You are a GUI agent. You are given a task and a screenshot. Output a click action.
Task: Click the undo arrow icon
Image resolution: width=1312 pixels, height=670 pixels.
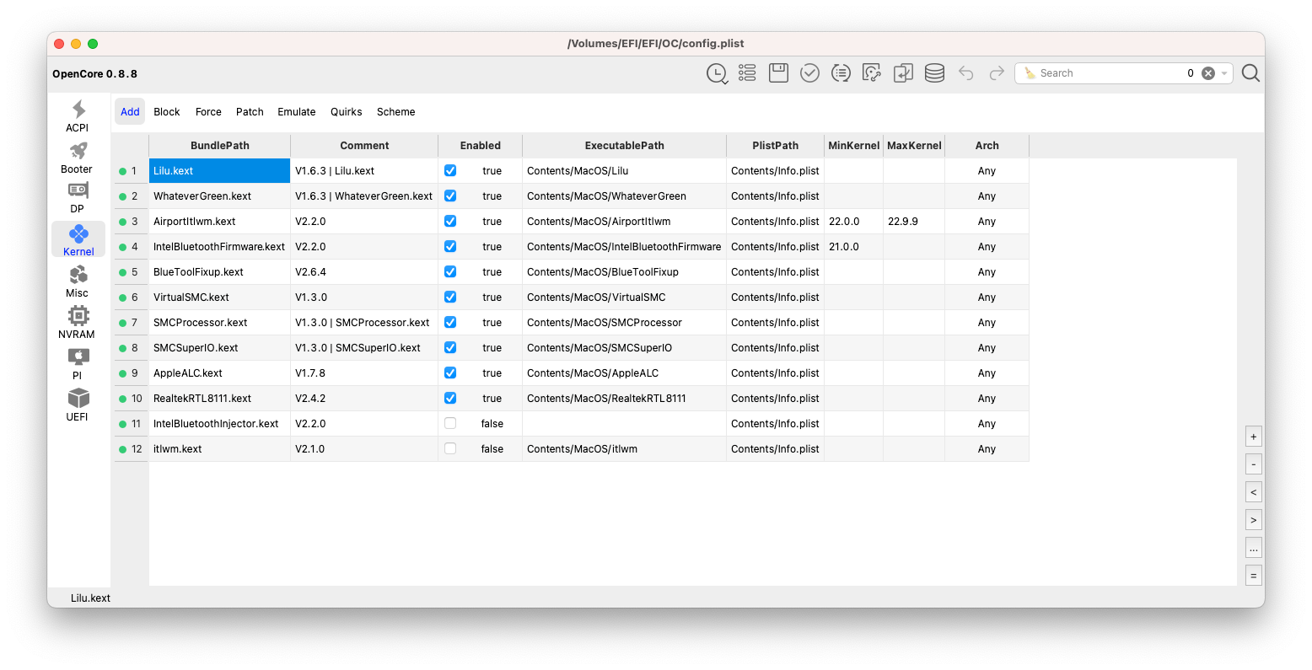tap(966, 73)
